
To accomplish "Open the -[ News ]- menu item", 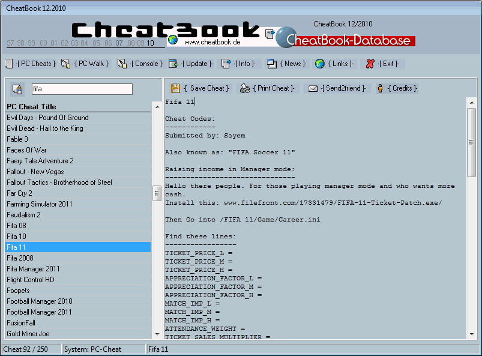I will tap(293, 64).
